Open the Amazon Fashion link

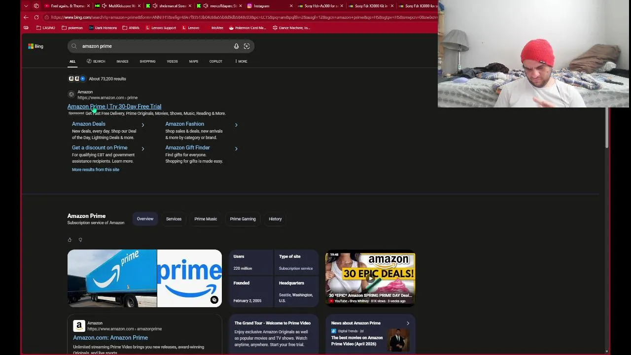pos(184,124)
